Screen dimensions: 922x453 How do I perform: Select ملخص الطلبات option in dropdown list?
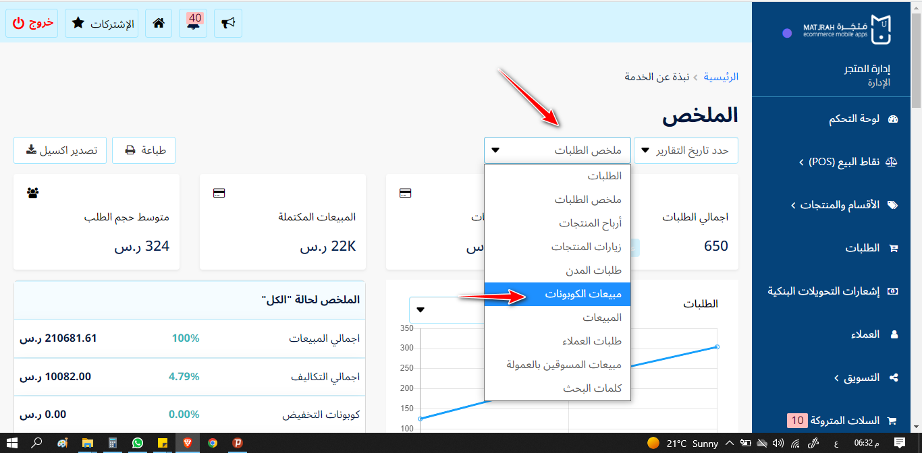558,200
